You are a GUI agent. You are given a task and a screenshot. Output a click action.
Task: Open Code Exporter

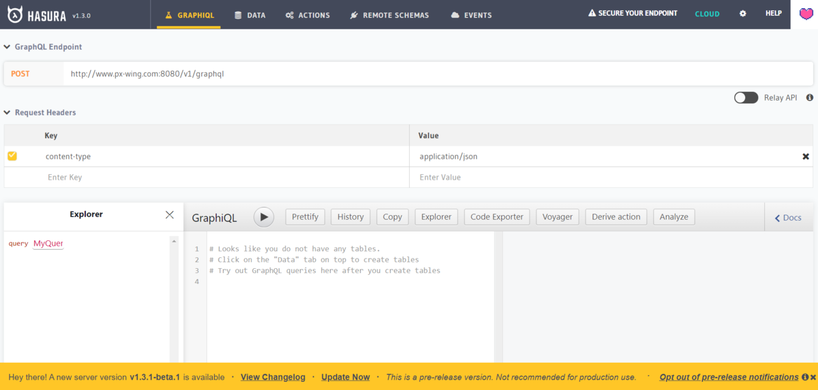(x=497, y=216)
